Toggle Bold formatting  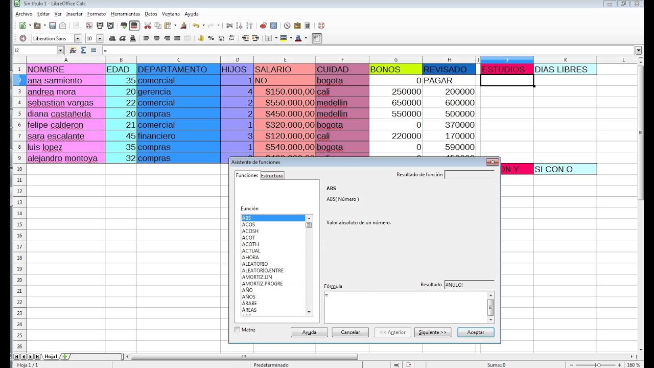tap(112, 38)
